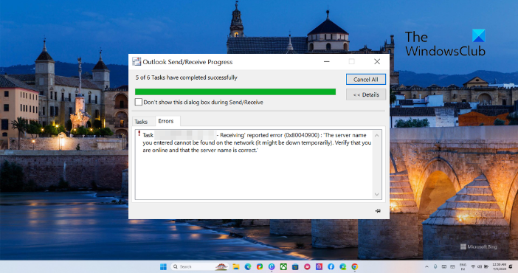
Task: Open Facebook from the taskbar
Action: pos(331,266)
